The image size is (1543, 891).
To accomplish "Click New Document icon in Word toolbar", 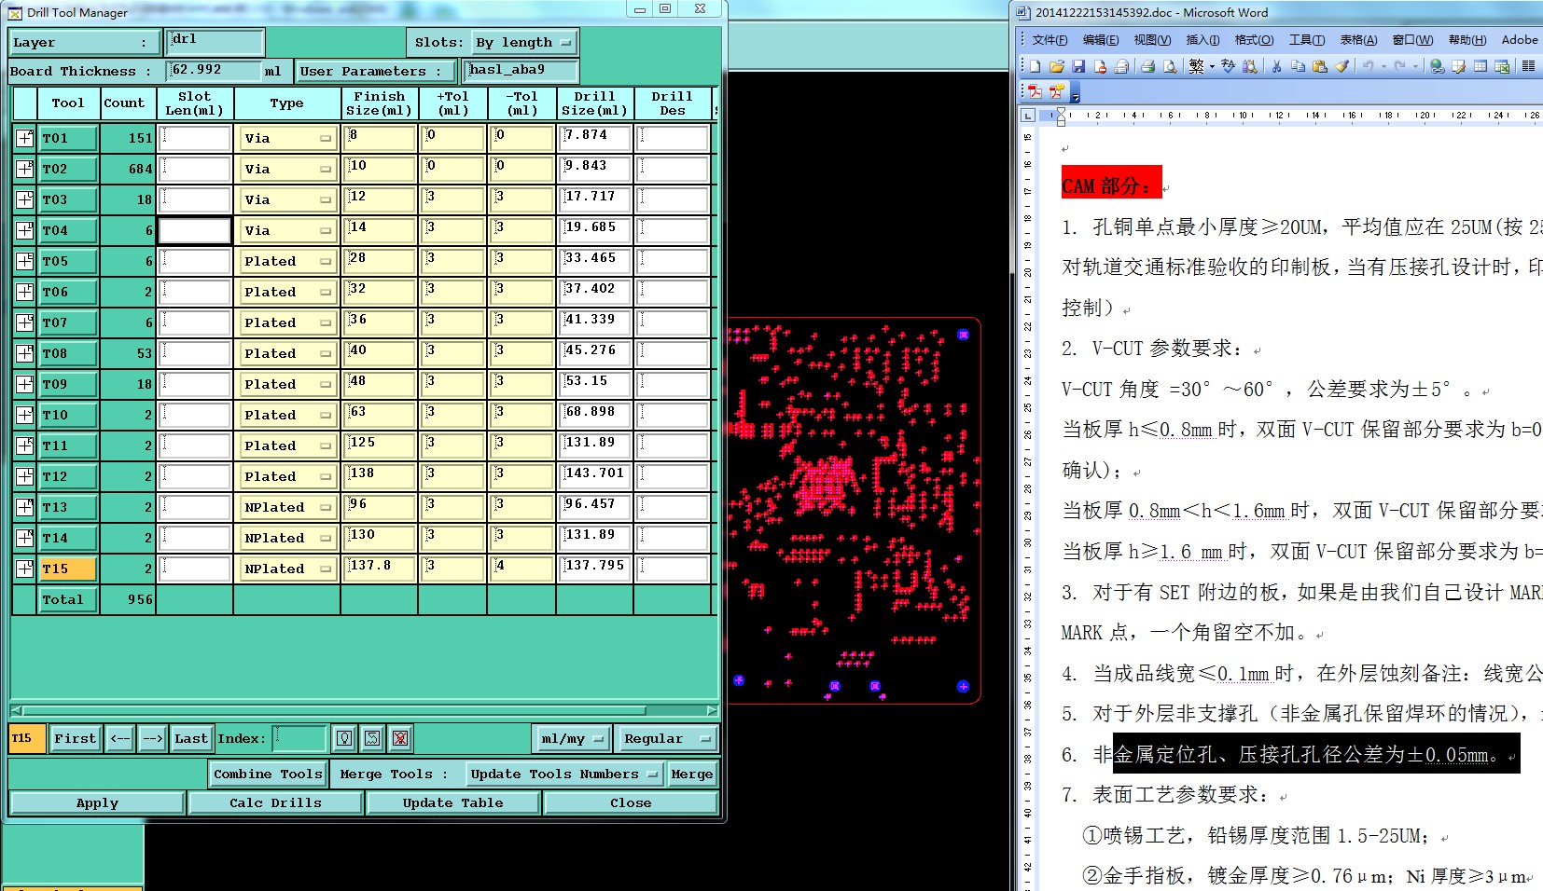I will tap(1035, 66).
